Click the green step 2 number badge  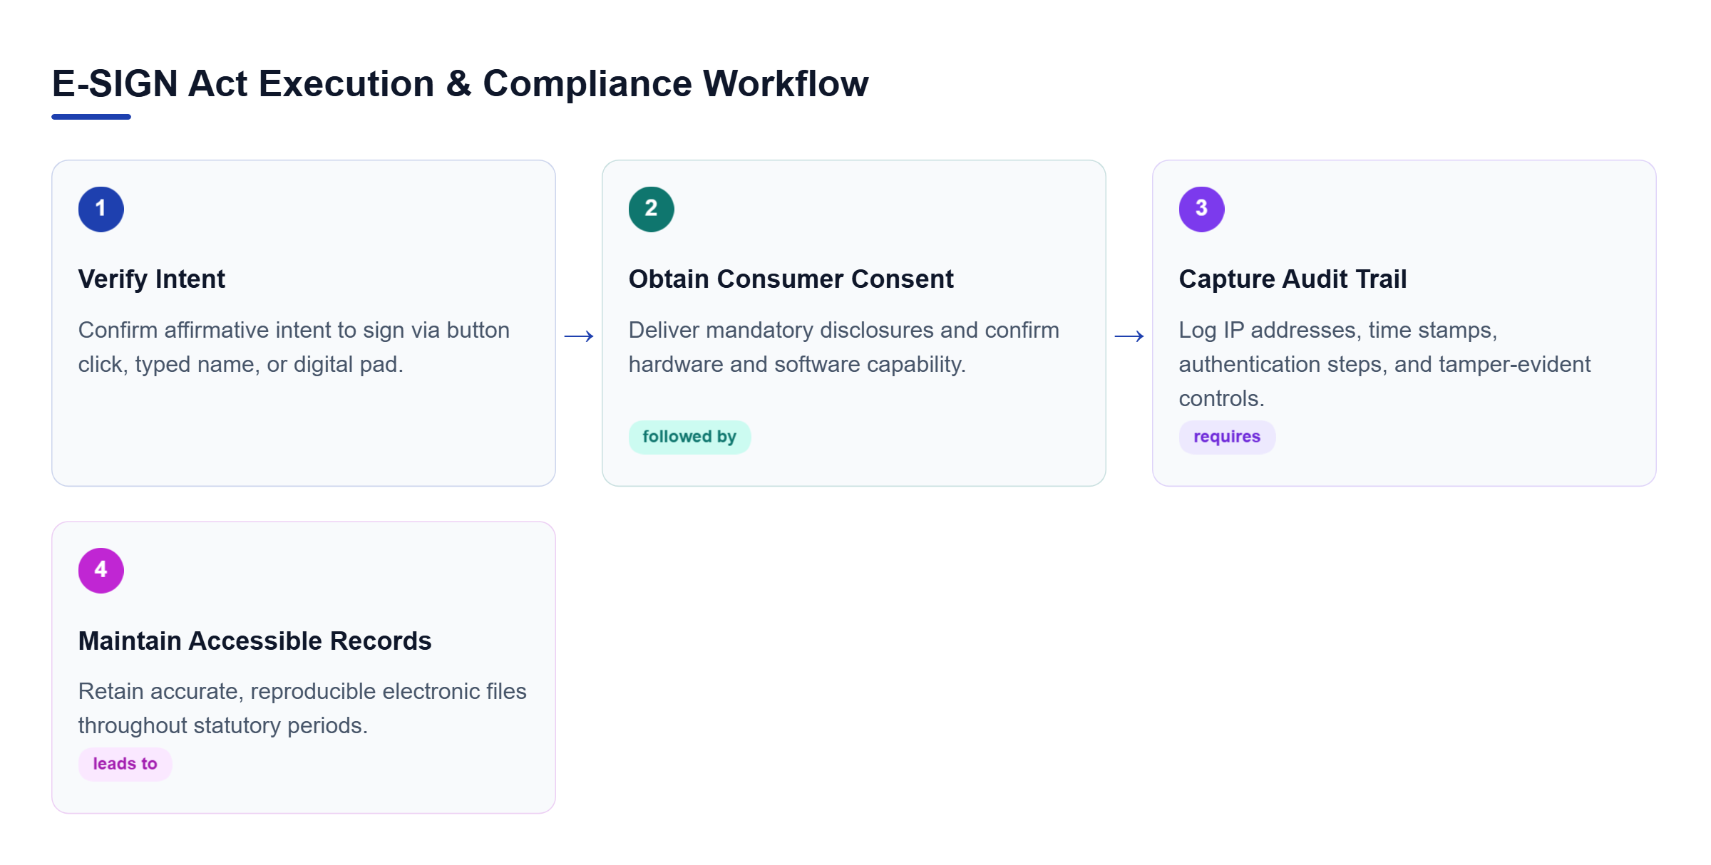tap(652, 209)
